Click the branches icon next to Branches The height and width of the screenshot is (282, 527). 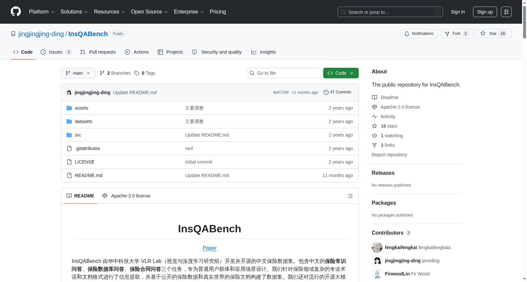coord(102,73)
